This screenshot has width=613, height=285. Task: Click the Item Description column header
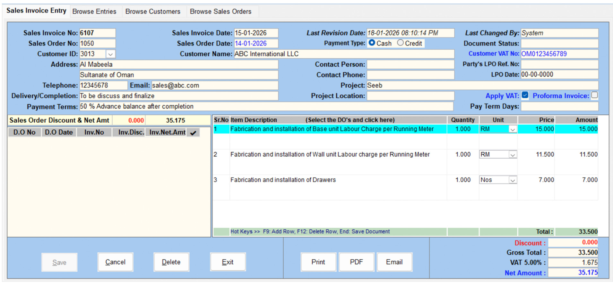coord(254,120)
